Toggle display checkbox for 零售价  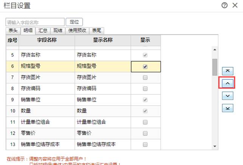click(x=145, y=133)
